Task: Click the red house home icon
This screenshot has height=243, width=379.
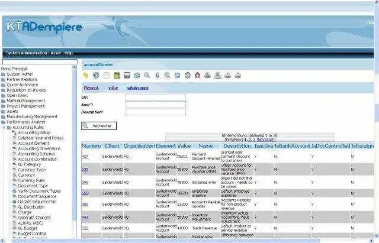Action: (x=197, y=75)
